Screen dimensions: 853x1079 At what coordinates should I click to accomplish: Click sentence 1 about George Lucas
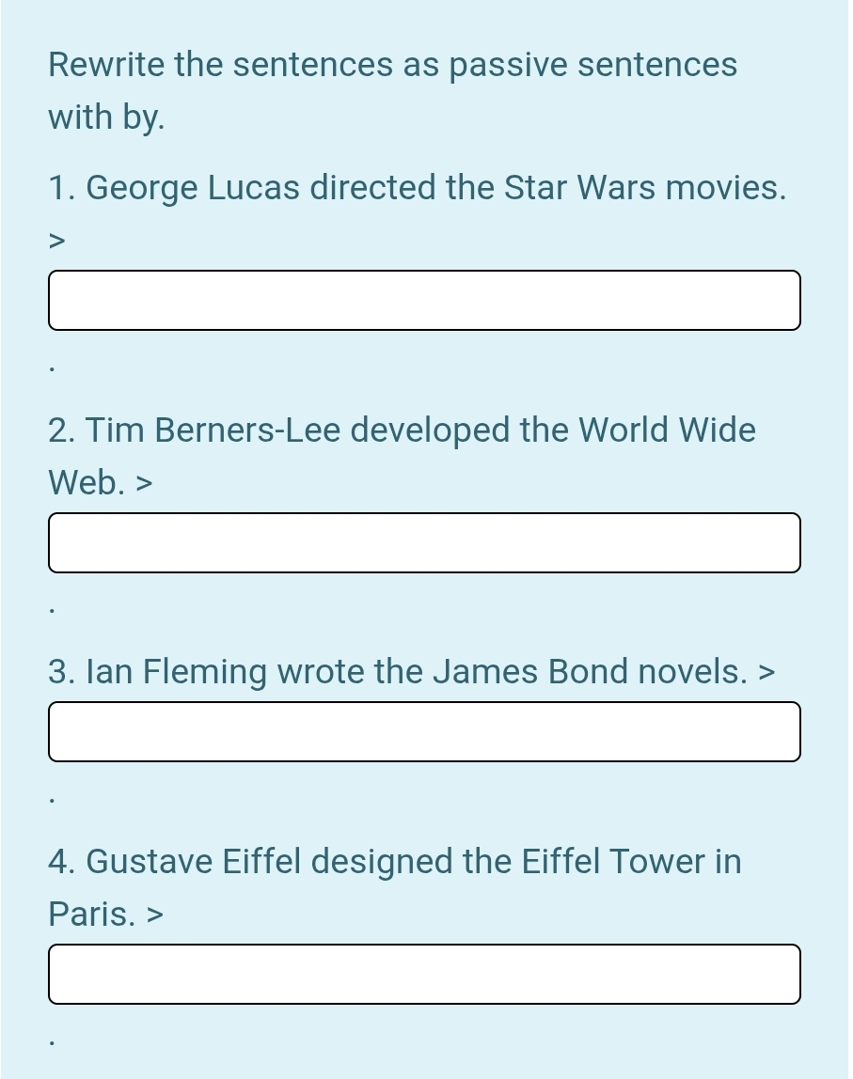click(x=417, y=188)
